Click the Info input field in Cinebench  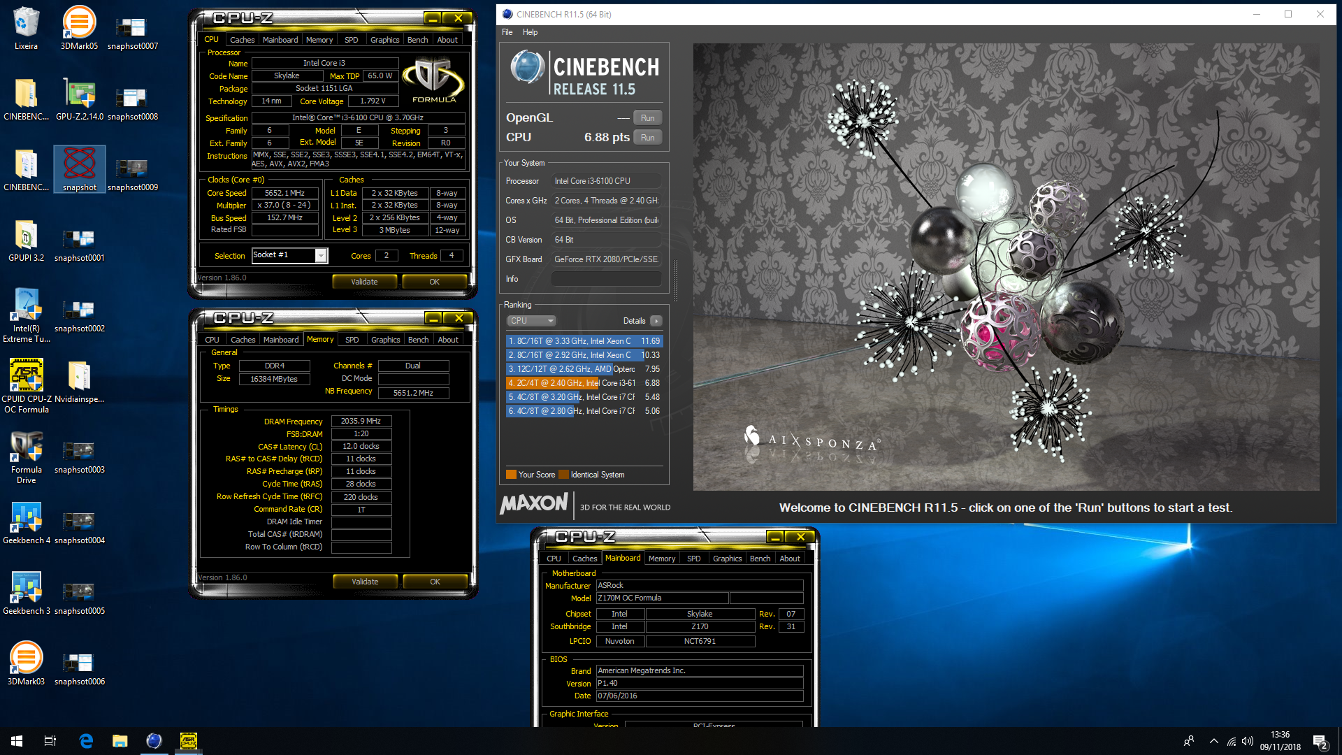[606, 279]
